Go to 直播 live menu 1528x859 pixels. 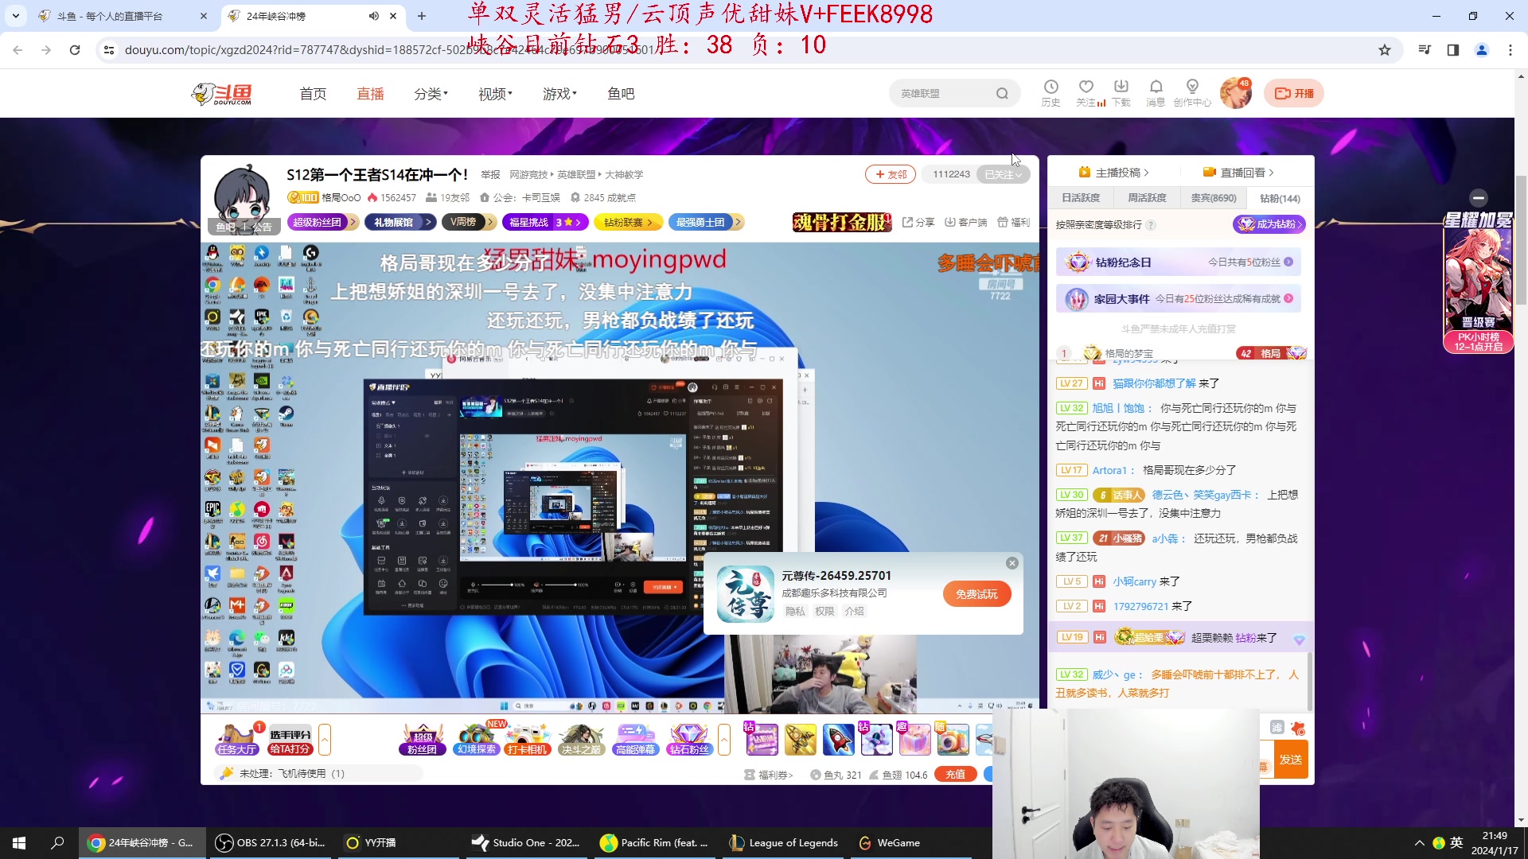click(x=370, y=94)
